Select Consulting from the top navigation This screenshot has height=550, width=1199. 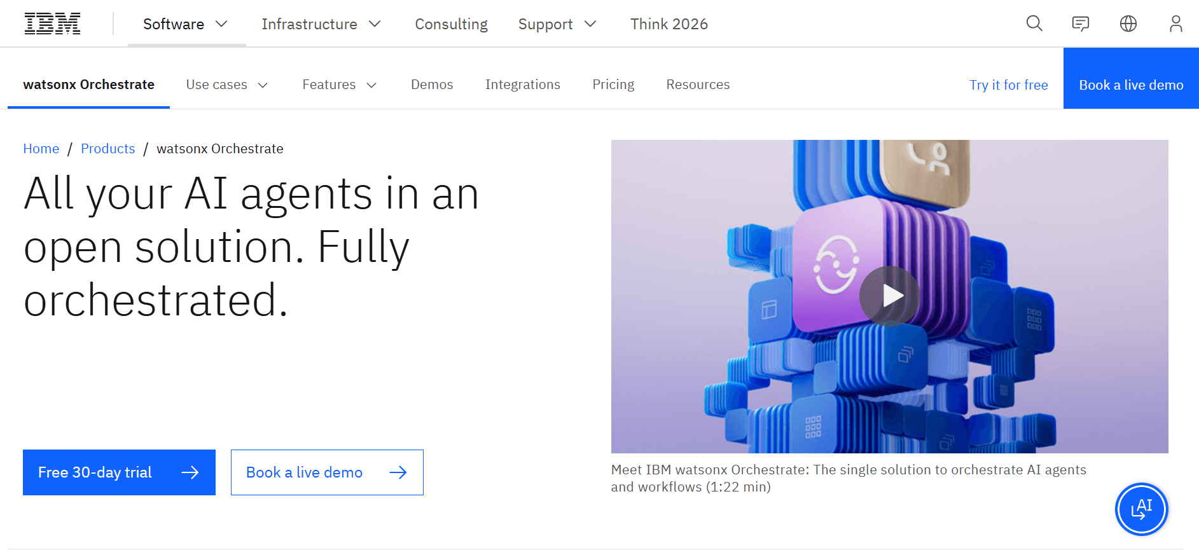[x=451, y=24]
